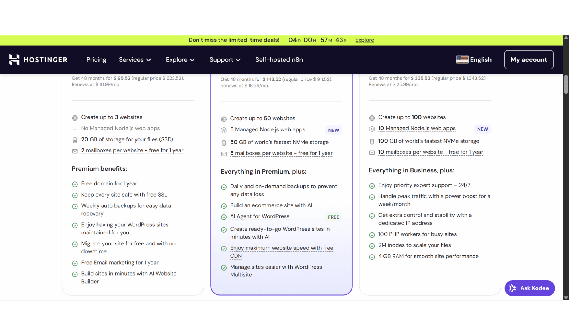Click NEW badge beside 10 Managed Node.js web apps

pyautogui.click(x=482, y=129)
